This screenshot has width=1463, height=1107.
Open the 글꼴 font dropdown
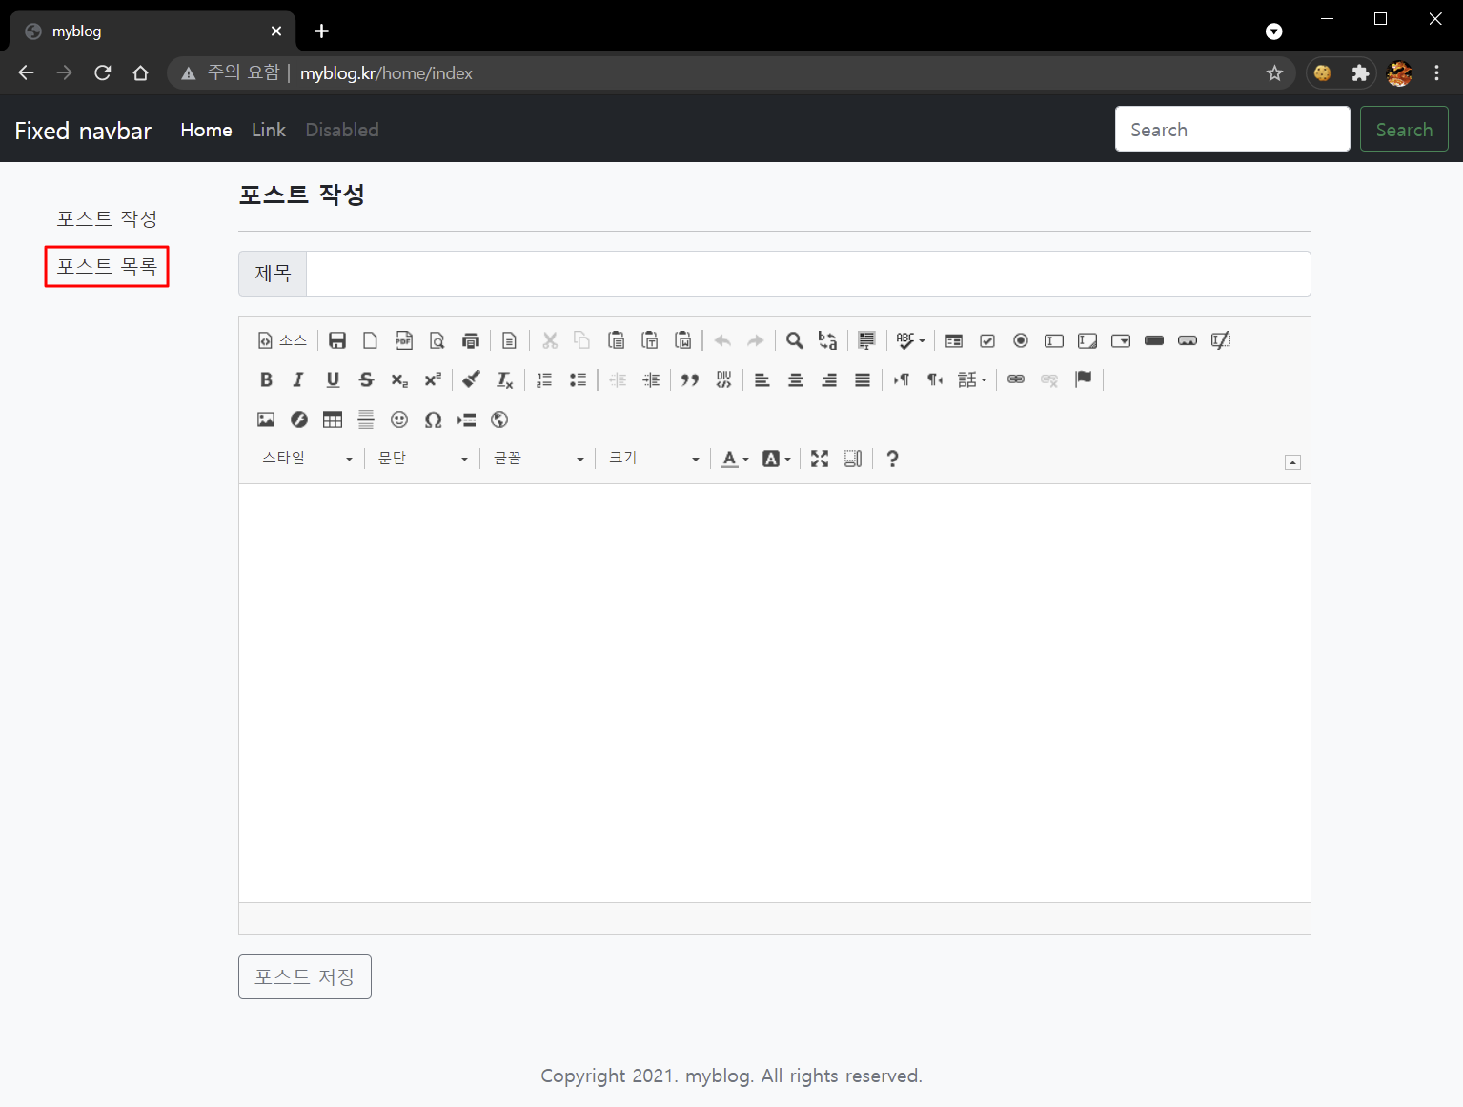pos(538,459)
